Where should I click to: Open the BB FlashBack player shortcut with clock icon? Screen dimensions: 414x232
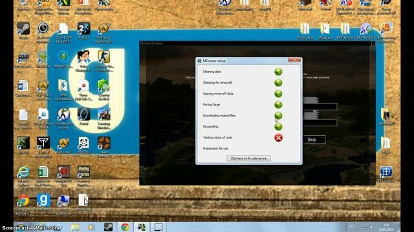365,31
